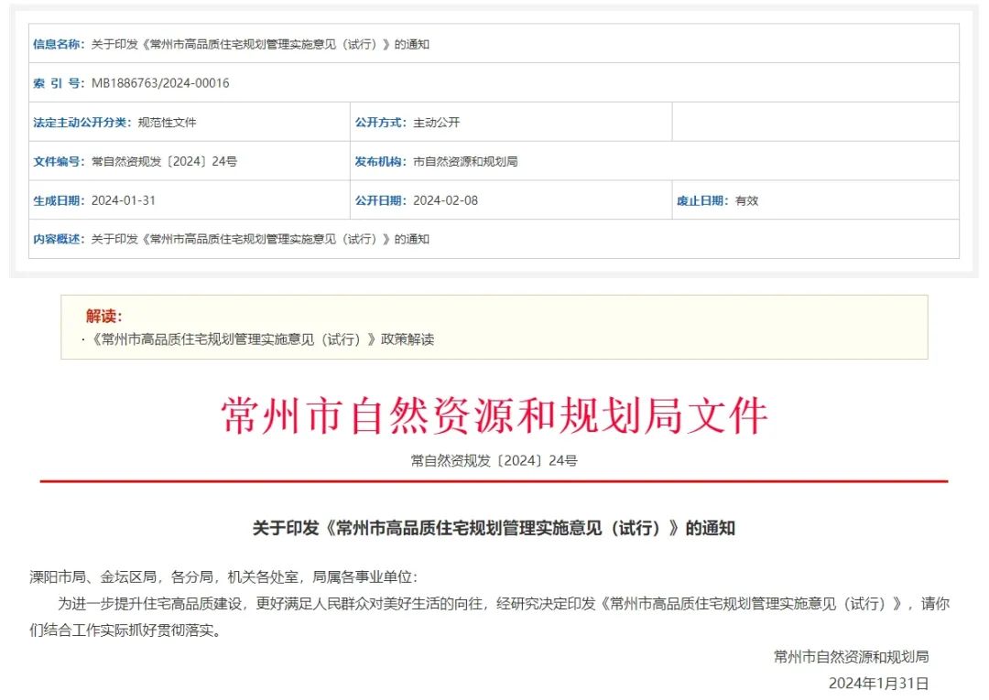The image size is (989, 700).
Task: Click the 公开方式 field label
Action: (379, 121)
